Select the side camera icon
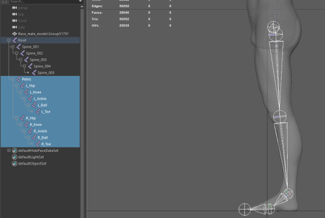This screenshot has width=325, height=218. [14, 27]
